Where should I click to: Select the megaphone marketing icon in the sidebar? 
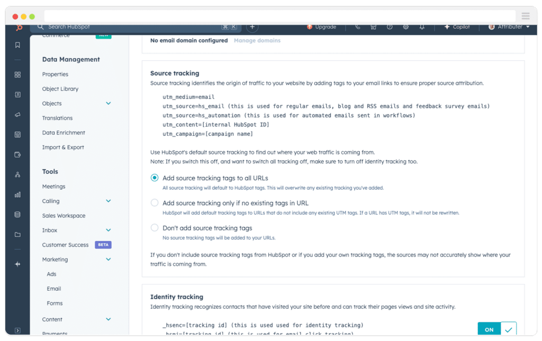17,114
